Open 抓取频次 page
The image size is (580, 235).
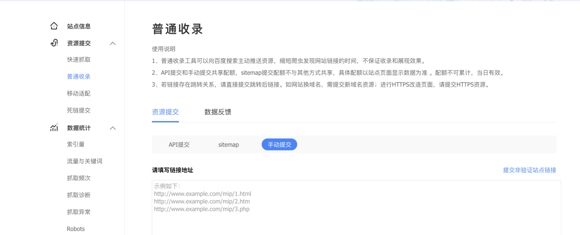(79, 178)
